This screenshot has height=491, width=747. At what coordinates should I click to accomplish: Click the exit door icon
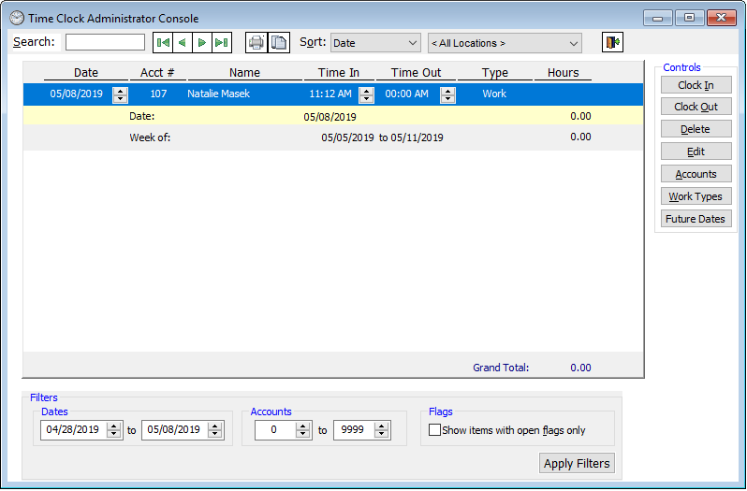tap(612, 43)
